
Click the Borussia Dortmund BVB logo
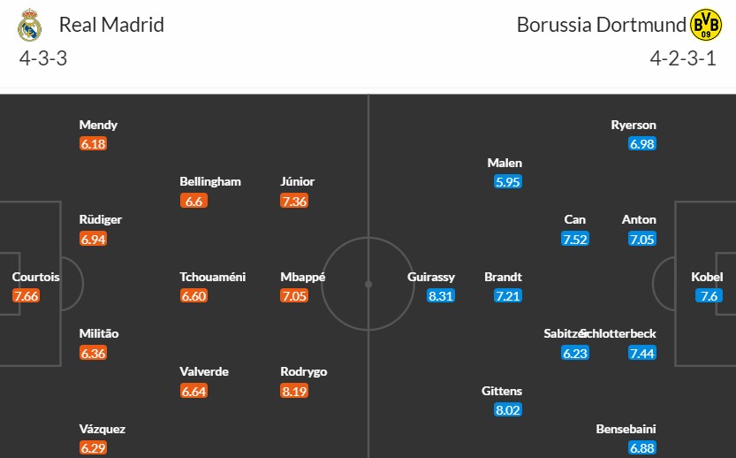pos(705,25)
